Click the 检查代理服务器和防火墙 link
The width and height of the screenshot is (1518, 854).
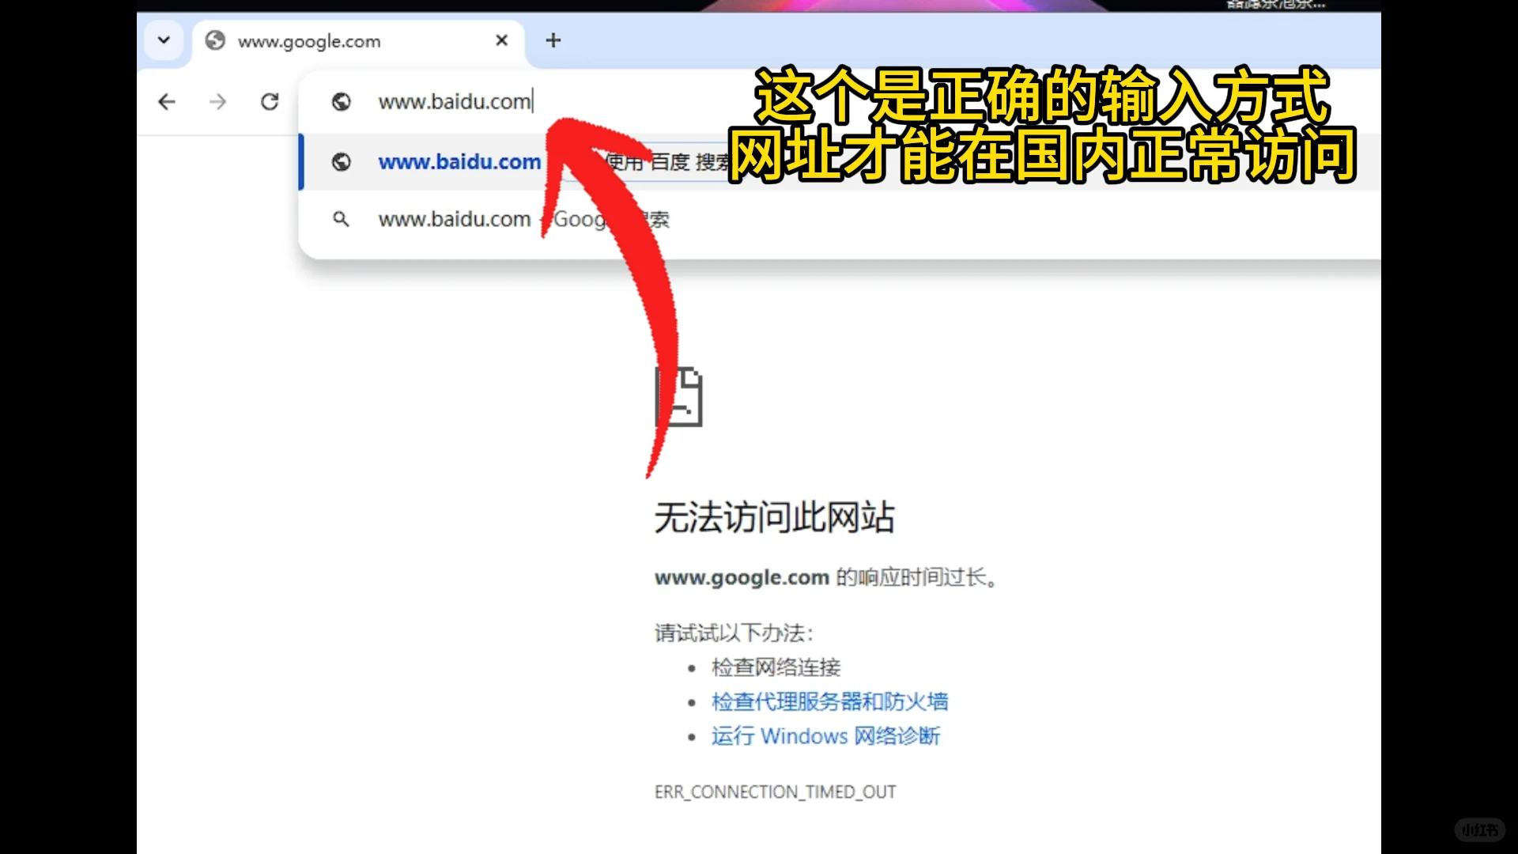click(x=829, y=701)
